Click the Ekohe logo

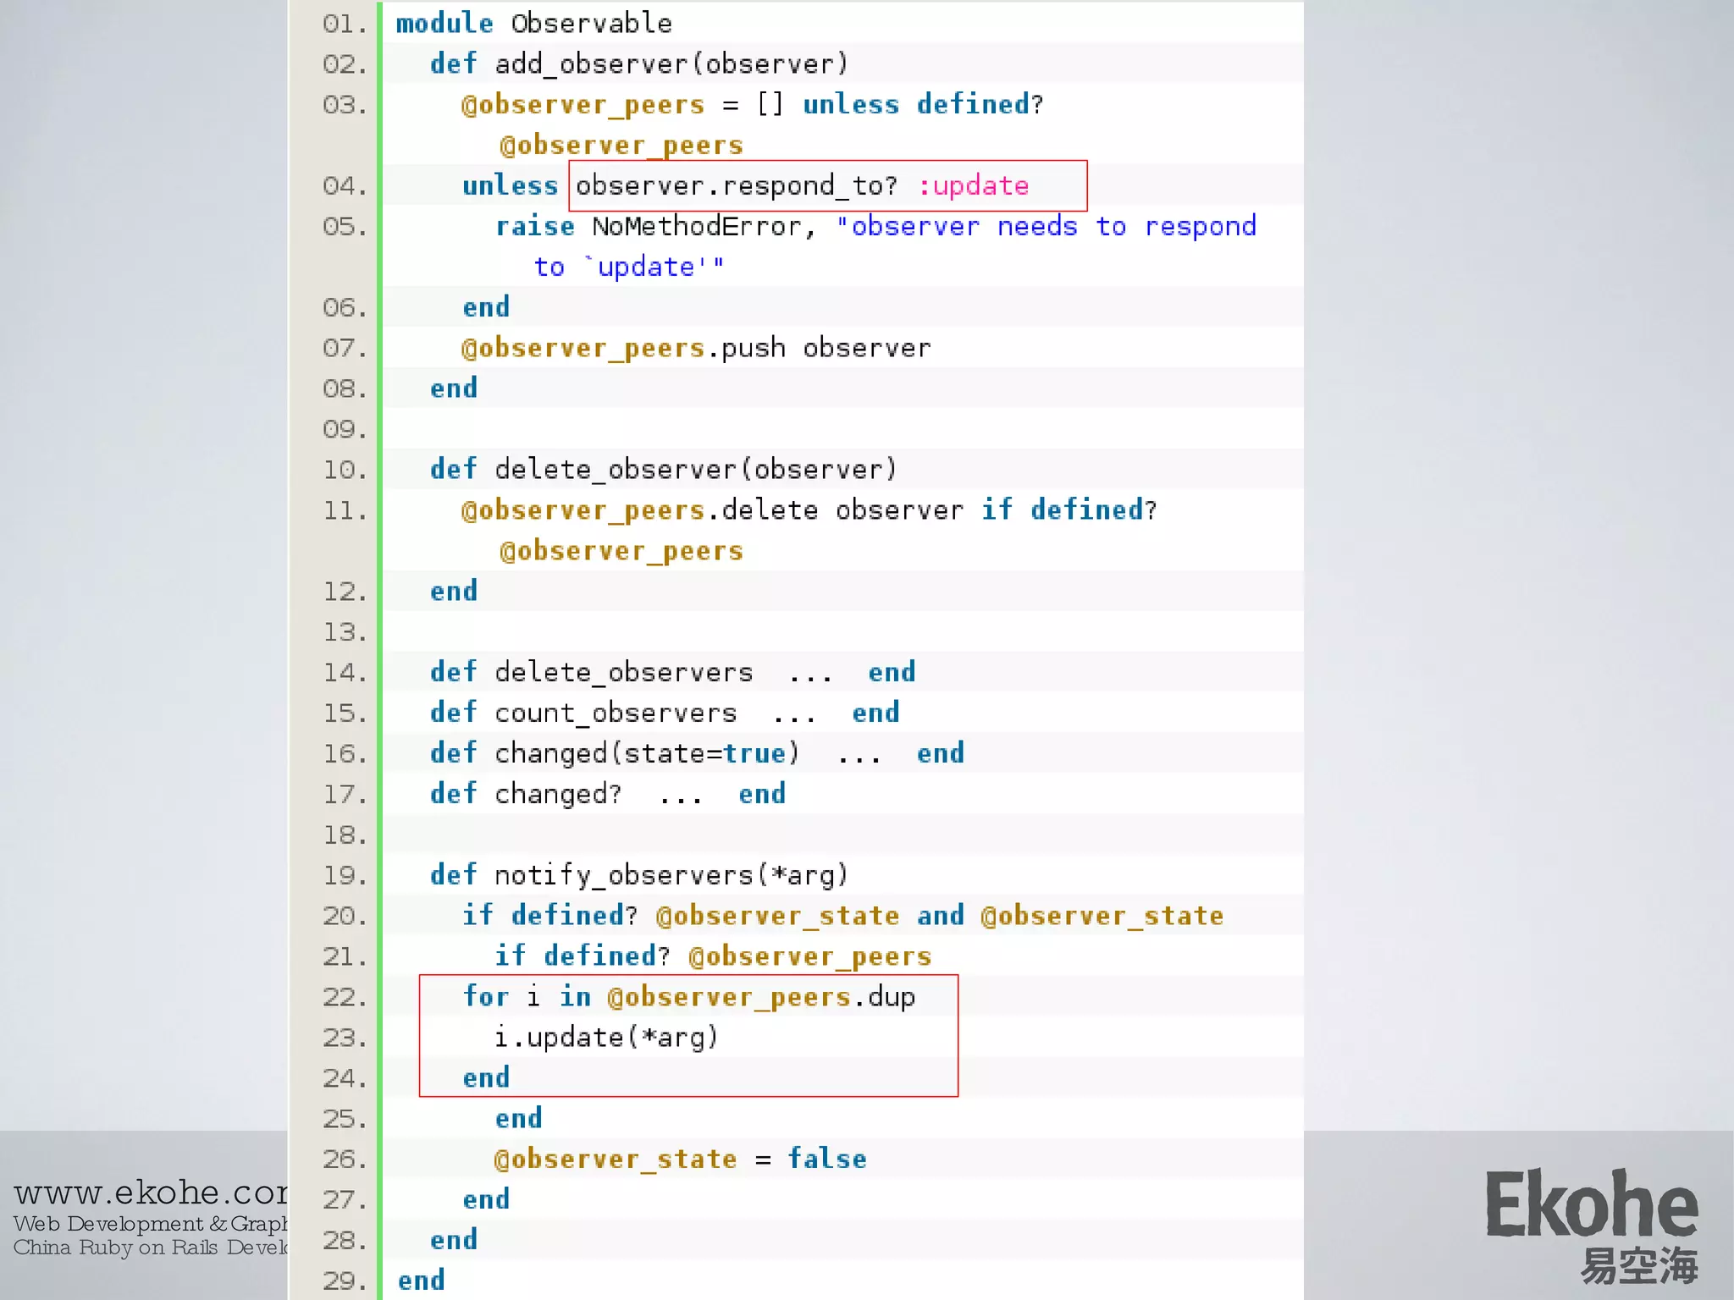(1591, 1204)
